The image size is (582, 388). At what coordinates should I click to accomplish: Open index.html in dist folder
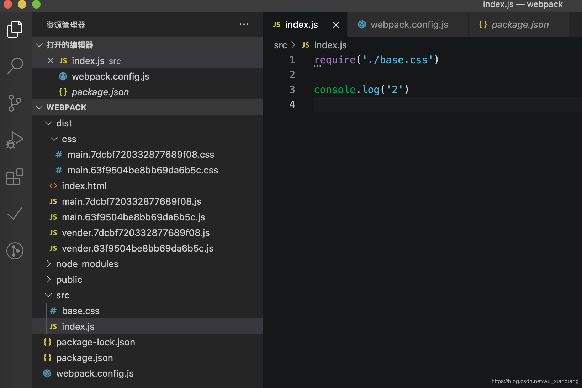coord(84,186)
